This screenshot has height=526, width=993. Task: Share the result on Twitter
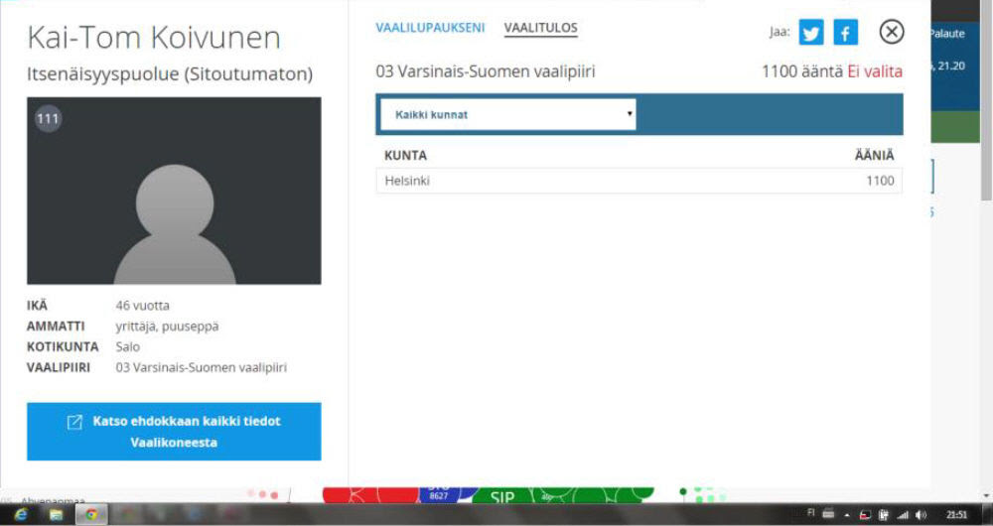point(811,32)
